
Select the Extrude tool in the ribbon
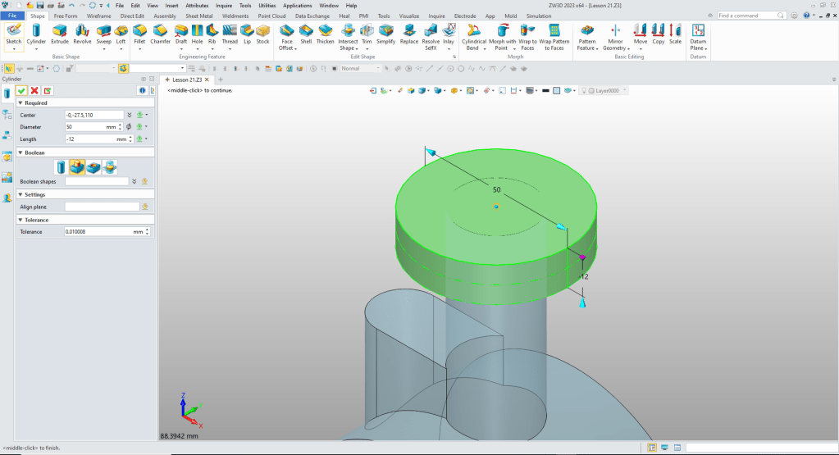tap(60, 32)
